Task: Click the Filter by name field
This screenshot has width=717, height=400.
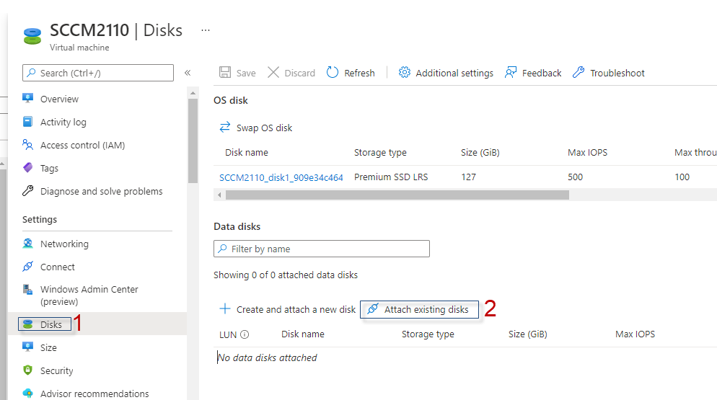Action: (322, 249)
